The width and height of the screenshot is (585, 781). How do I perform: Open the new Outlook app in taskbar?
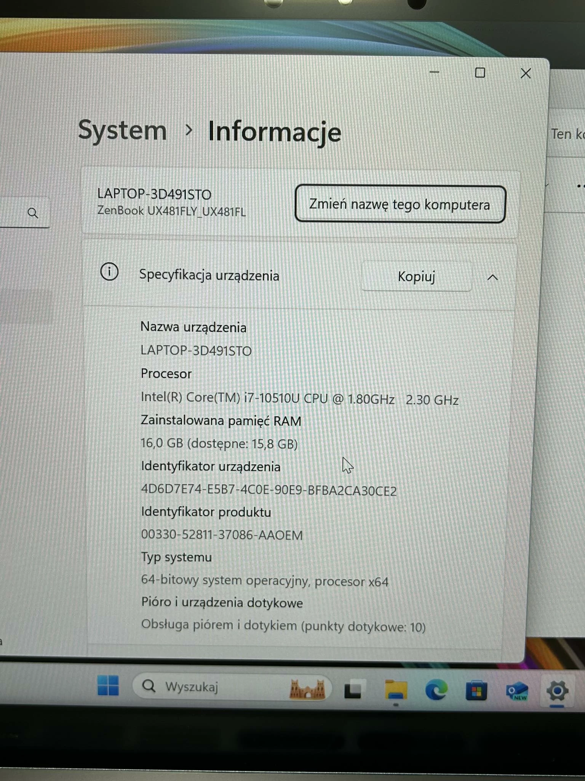tap(517, 691)
